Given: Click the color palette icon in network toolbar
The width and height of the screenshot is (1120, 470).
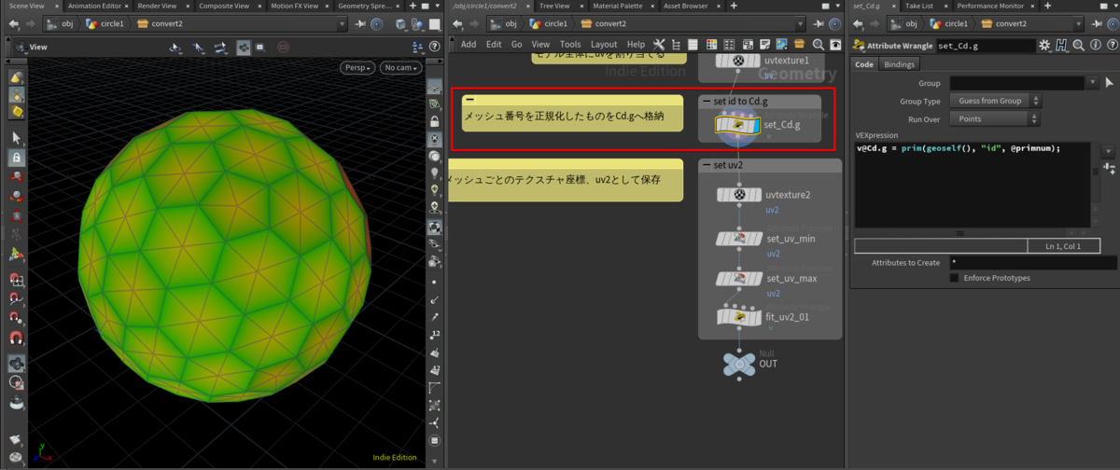Looking at the screenshot, I should pos(712,44).
